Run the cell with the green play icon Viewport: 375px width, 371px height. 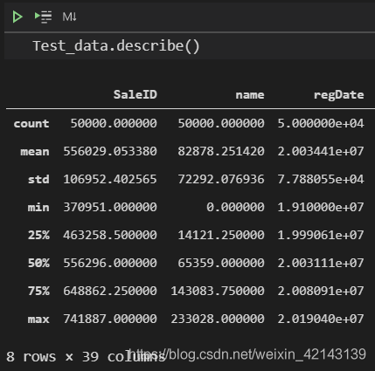point(17,17)
